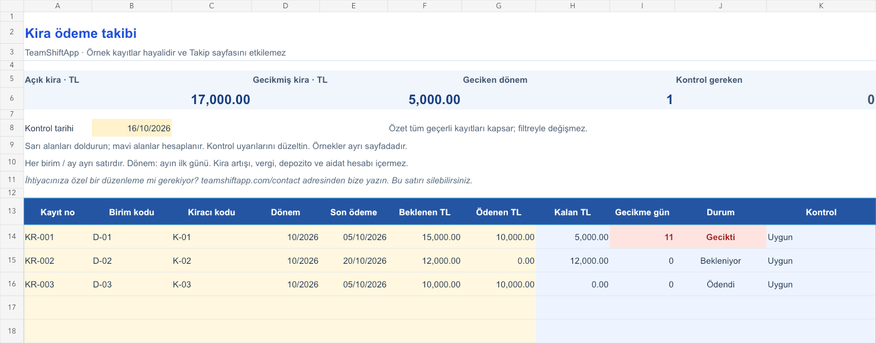
Task: Select the 'Beklenen TL' header cell
Action: tap(424, 212)
